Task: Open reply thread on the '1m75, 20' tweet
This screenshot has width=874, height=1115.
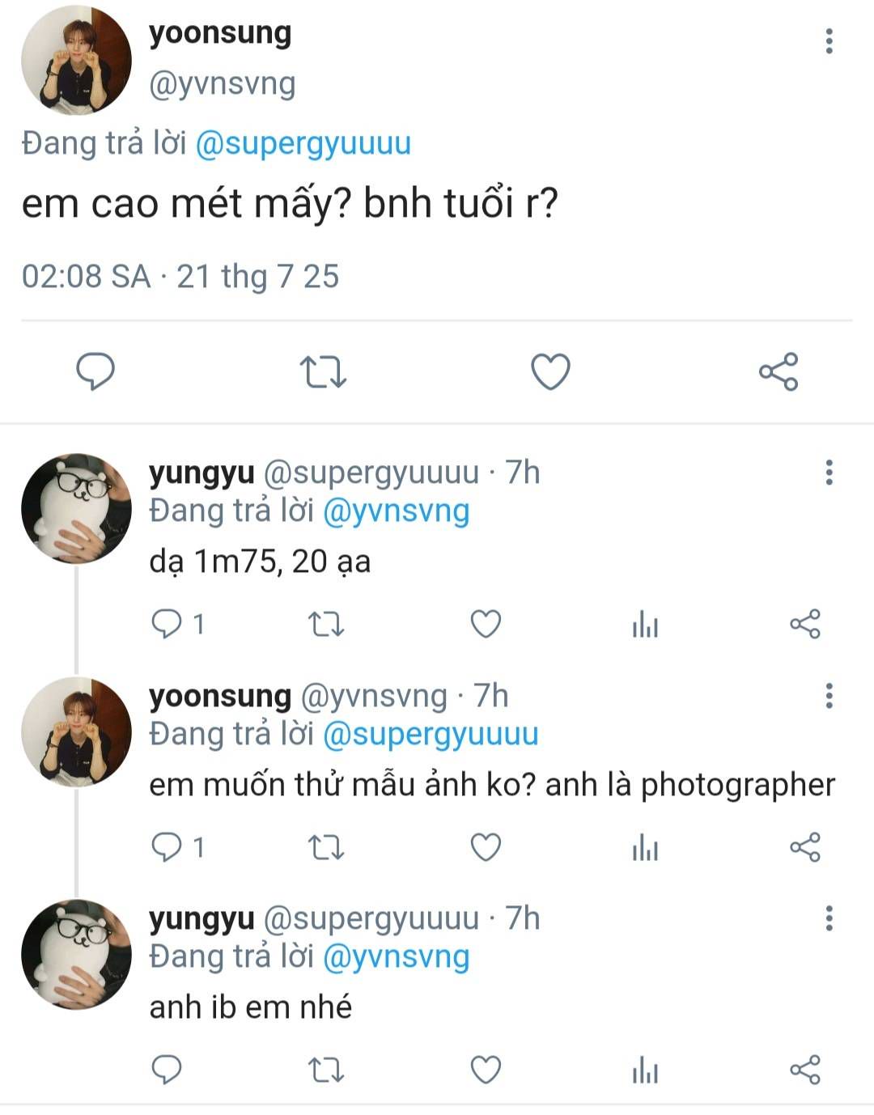Action: point(168,624)
